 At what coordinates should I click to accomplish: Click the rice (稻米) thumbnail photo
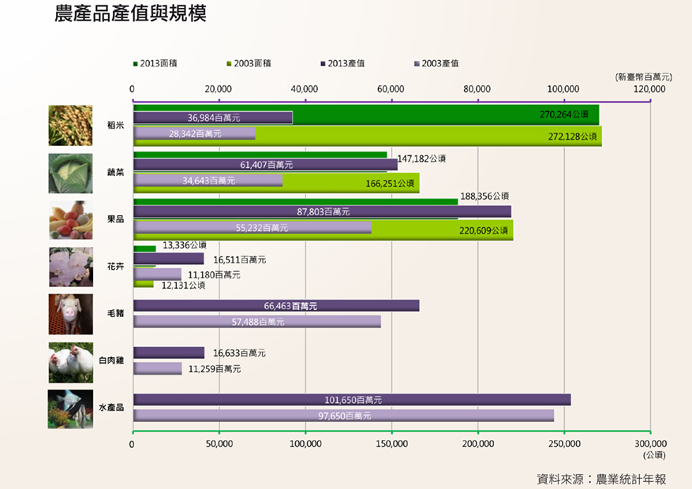coord(70,125)
